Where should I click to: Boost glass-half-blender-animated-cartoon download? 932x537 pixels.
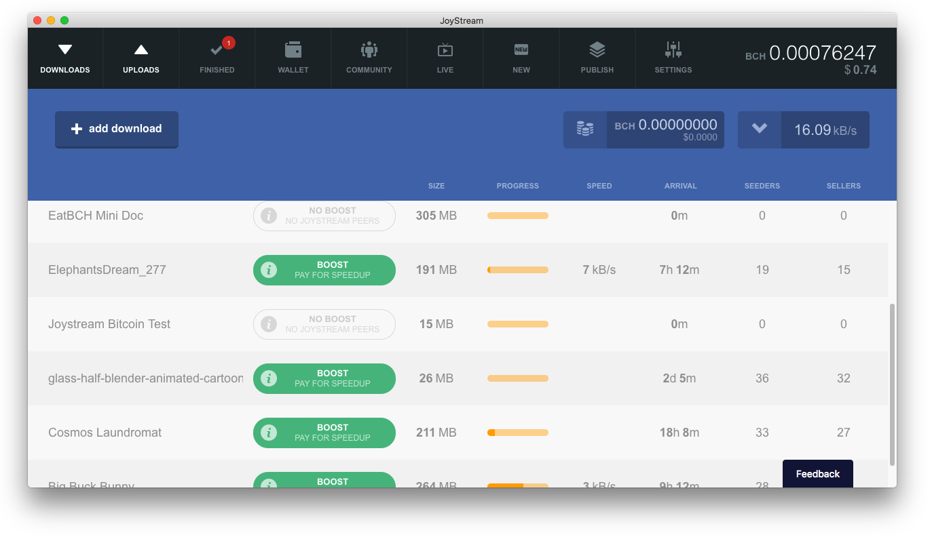point(324,378)
